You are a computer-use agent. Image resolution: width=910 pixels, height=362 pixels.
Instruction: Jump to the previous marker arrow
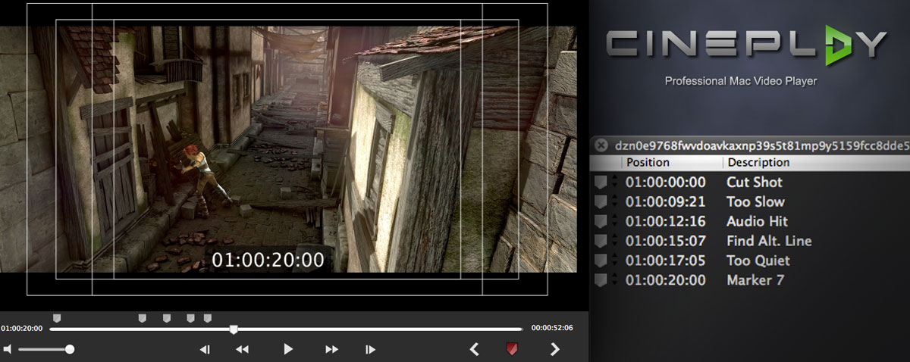tap(475, 349)
